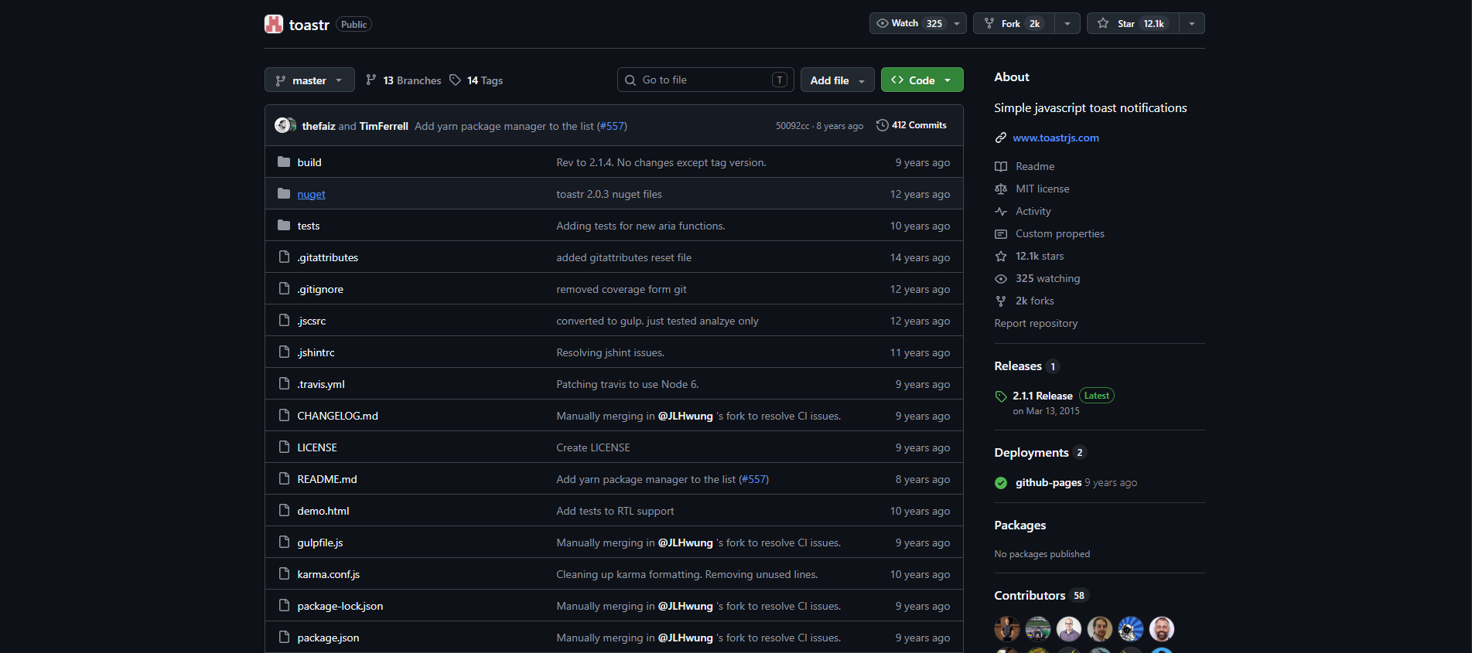Viewport: 1472px width, 653px height.
Task: Open the CHANGELOG.md file
Action: [337, 416]
